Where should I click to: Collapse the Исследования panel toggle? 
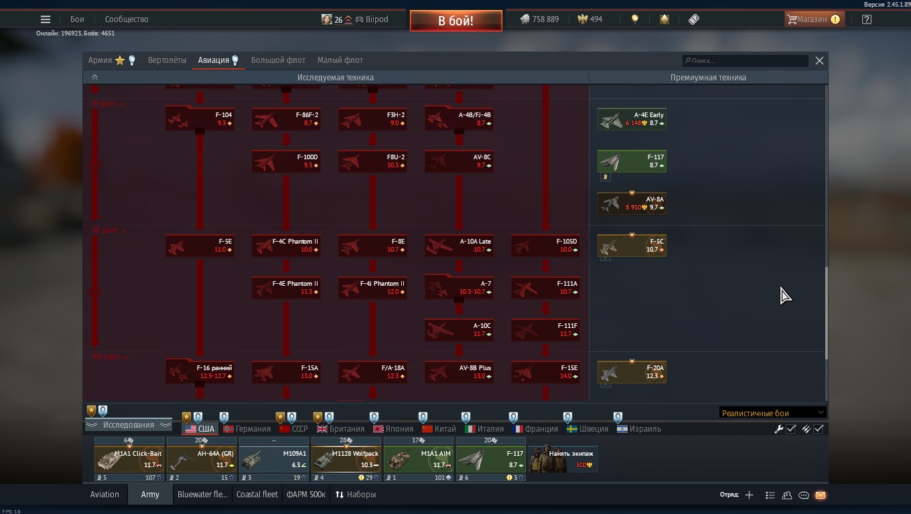(128, 425)
